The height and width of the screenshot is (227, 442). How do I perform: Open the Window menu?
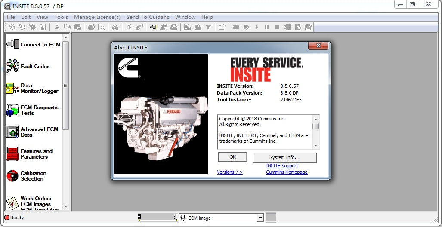(x=185, y=17)
